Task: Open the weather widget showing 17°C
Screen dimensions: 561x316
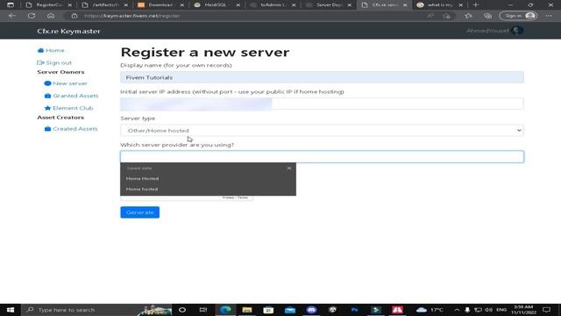Action: [x=430, y=310]
